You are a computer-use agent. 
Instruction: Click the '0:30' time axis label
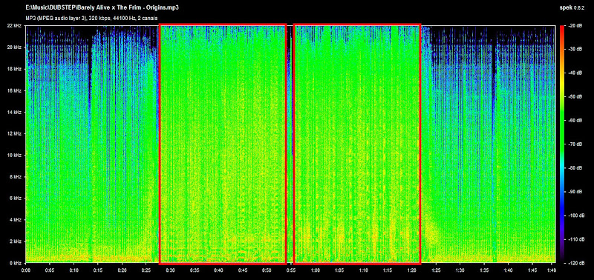(x=171, y=270)
